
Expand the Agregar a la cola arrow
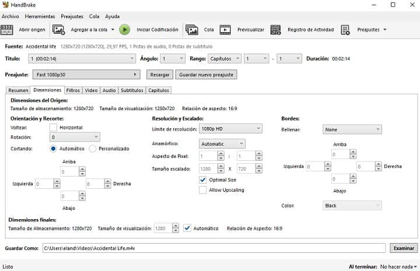pyautogui.click(x=113, y=30)
